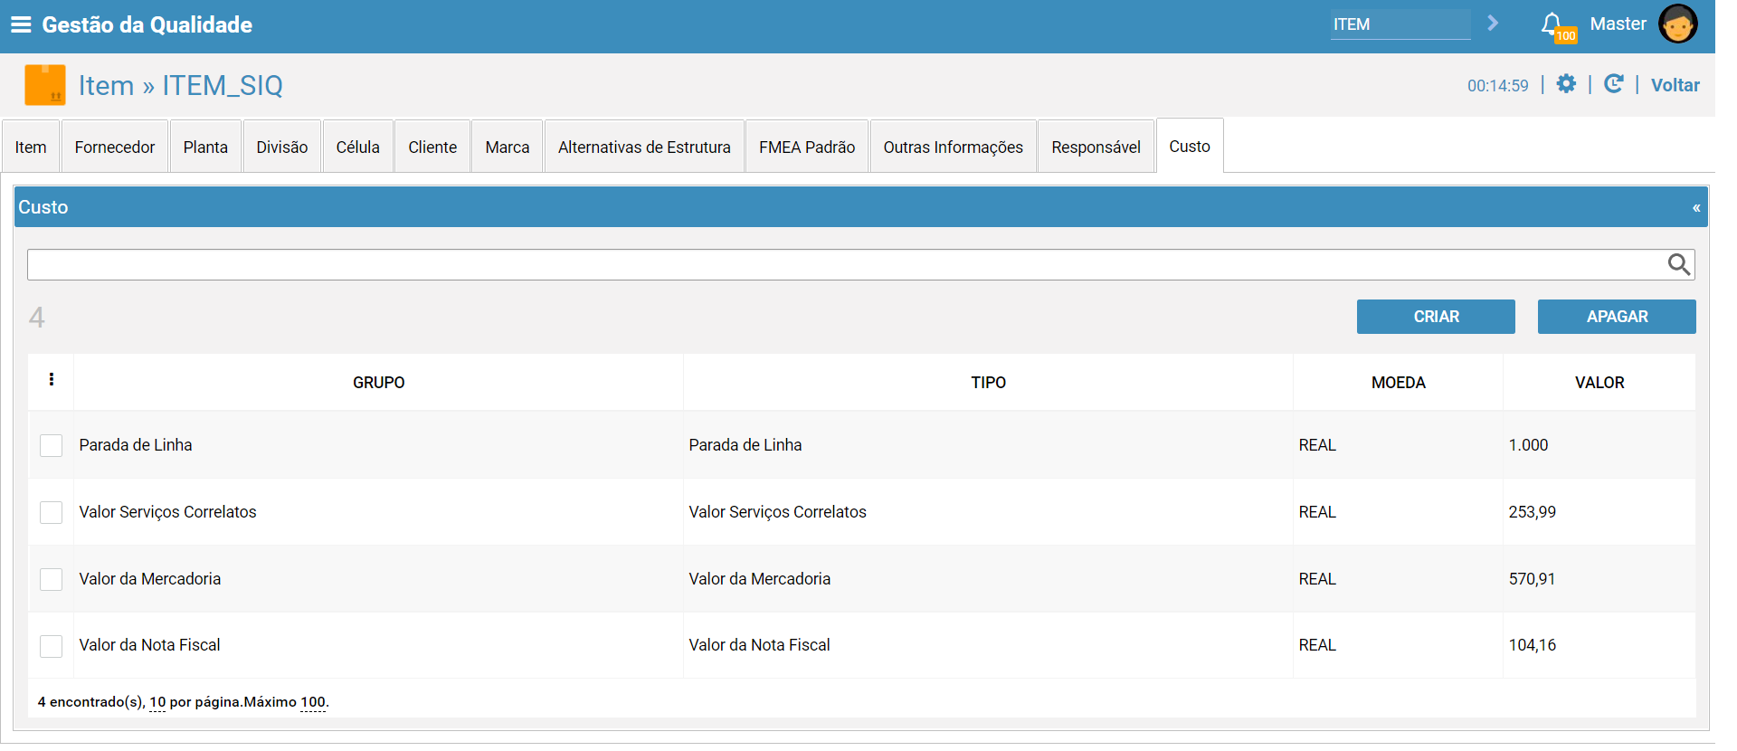Click the CRIAR button
This screenshot has height=751, width=1737.
click(x=1436, y=317)
